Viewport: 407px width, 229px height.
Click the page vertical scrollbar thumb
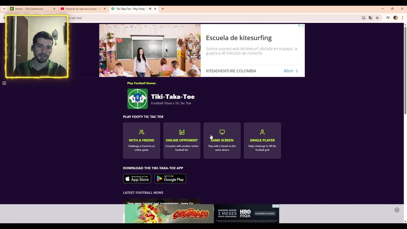pyautogui.click(x=405, y=71)
